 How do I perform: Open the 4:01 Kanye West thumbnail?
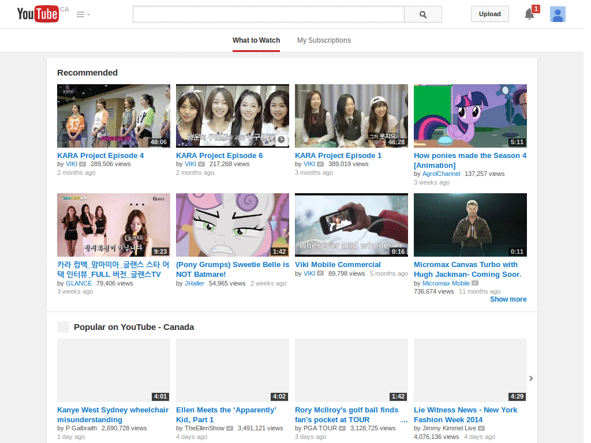[x=114, y=370]
